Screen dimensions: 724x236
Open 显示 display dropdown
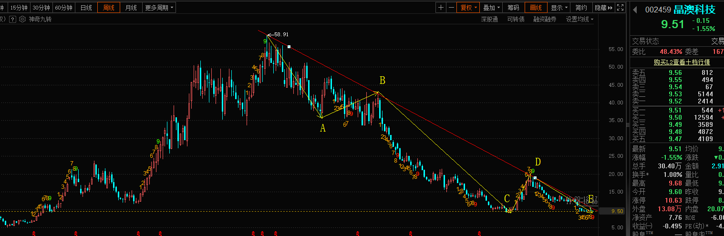click(559, 8)
